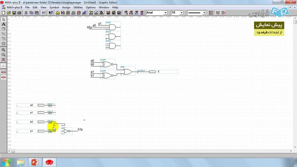
Task: Open File Explorer from the taskbar
Action: coord(21,162)
